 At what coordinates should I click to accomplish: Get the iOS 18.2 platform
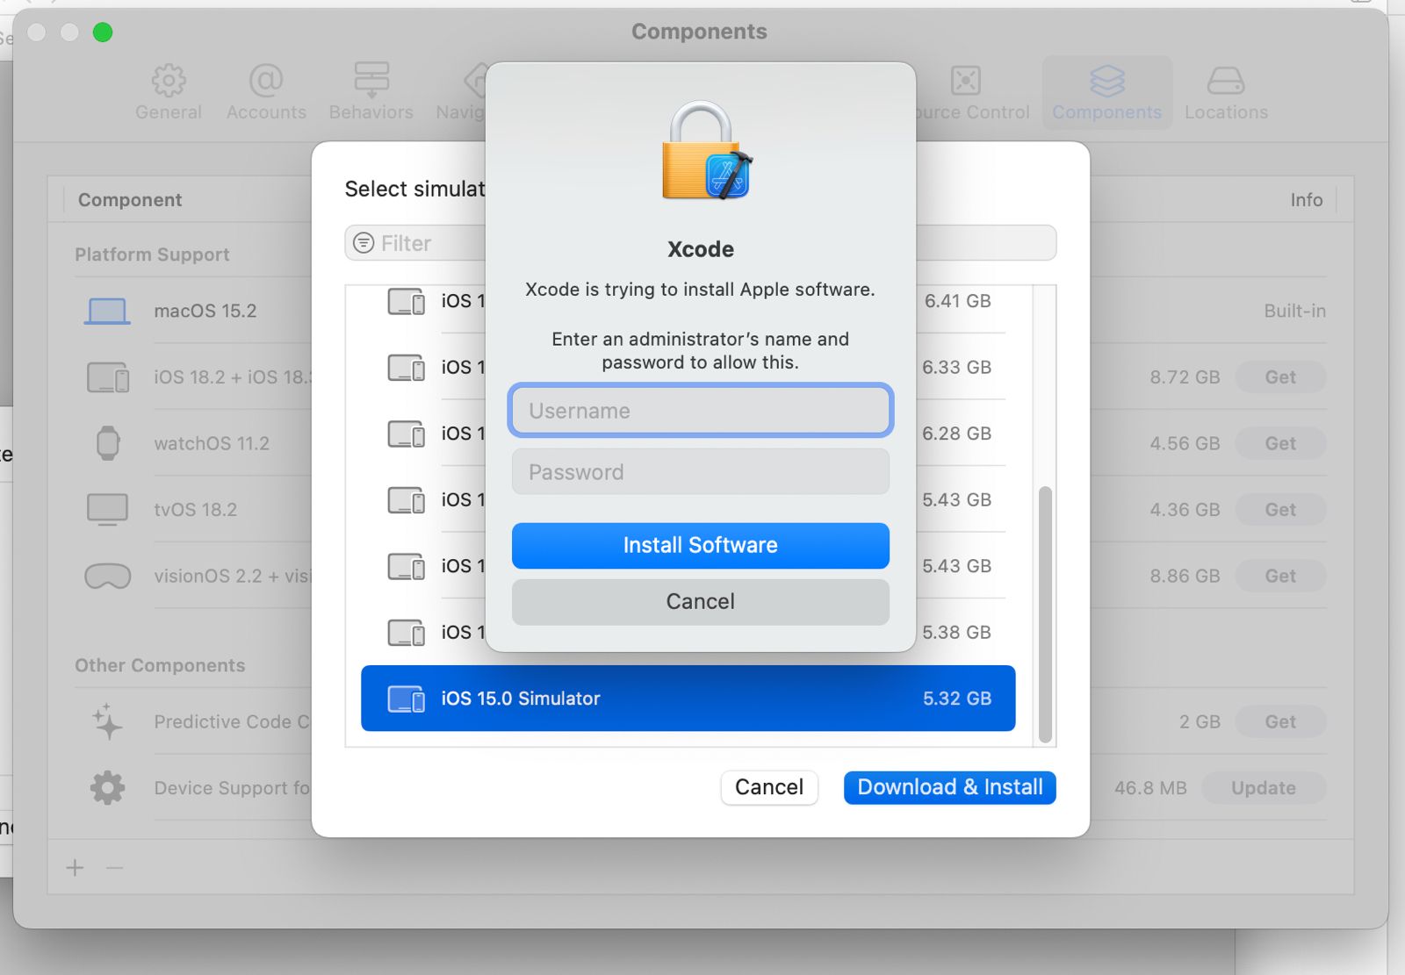click(1280, 377)
